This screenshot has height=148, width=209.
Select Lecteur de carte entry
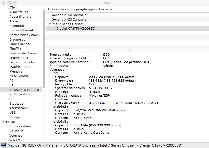(22, 62)
